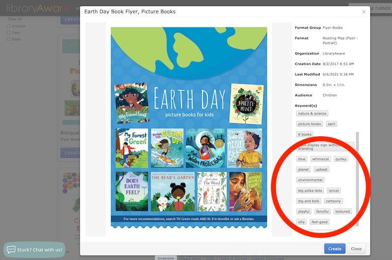Select the 'textured' keyword tag

(x=343, y=211)
